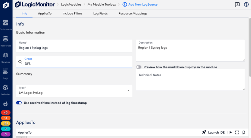Click the Basic Information heading
Viewport: 251px width, 138px height.
(31, 32)
